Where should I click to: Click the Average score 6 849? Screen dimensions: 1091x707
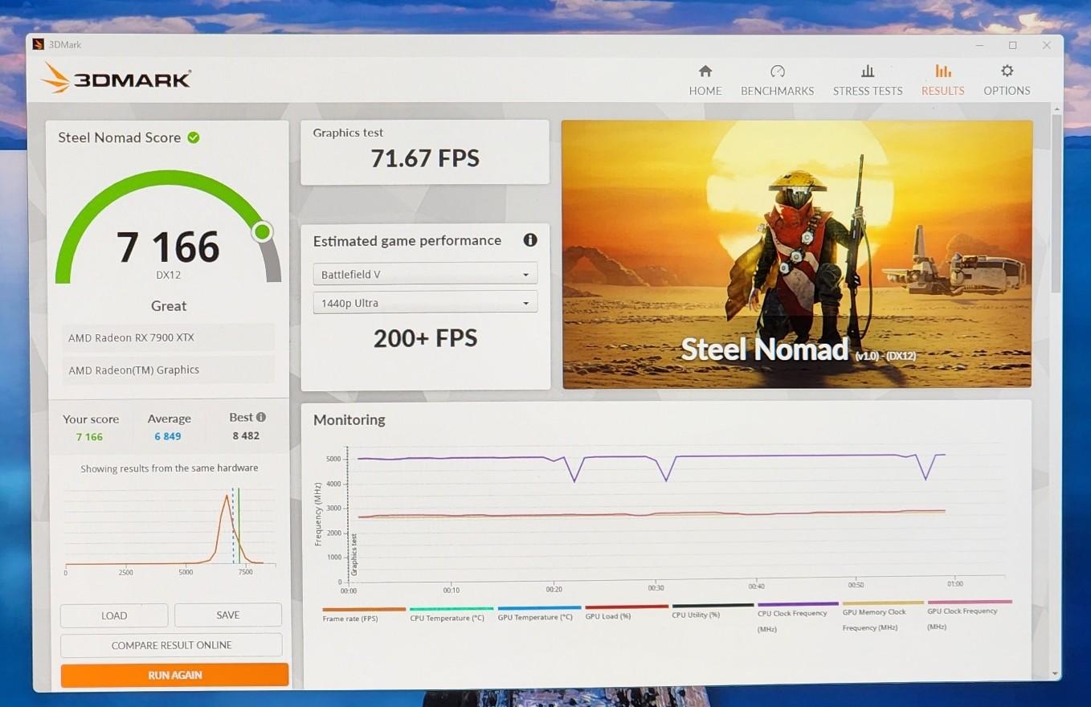point(168,436)
